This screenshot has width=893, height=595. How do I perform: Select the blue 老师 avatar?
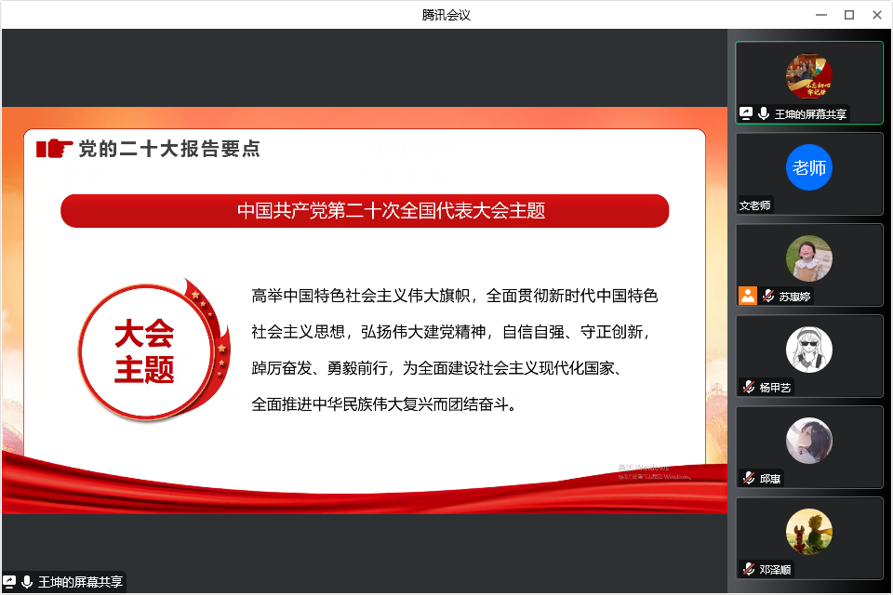[x=808, y=168]
